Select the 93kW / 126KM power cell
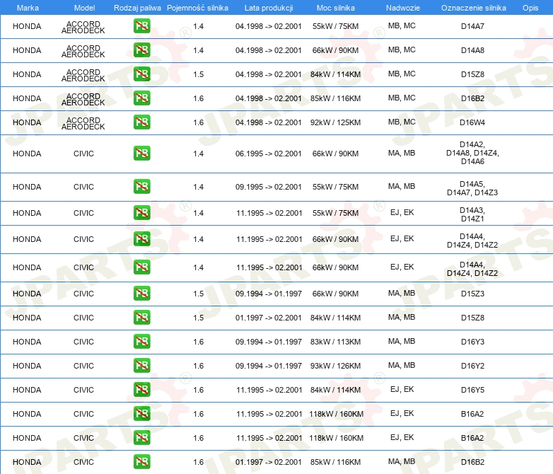The height and width of the screenshot is (474, 553). 335,366
